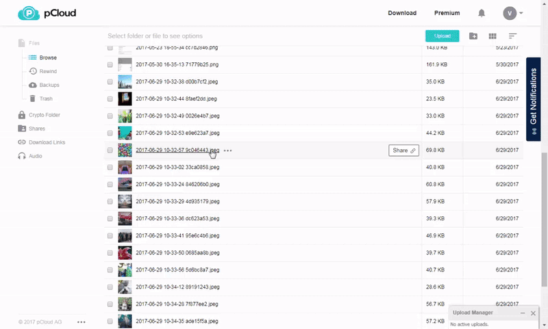Open the Crypto Folder section
The image size is (548, 329).
pyautogui.click(x=45, y=115)
